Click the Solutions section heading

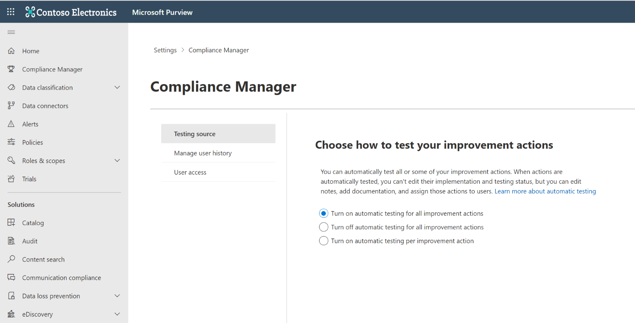(x=21, y=204)
